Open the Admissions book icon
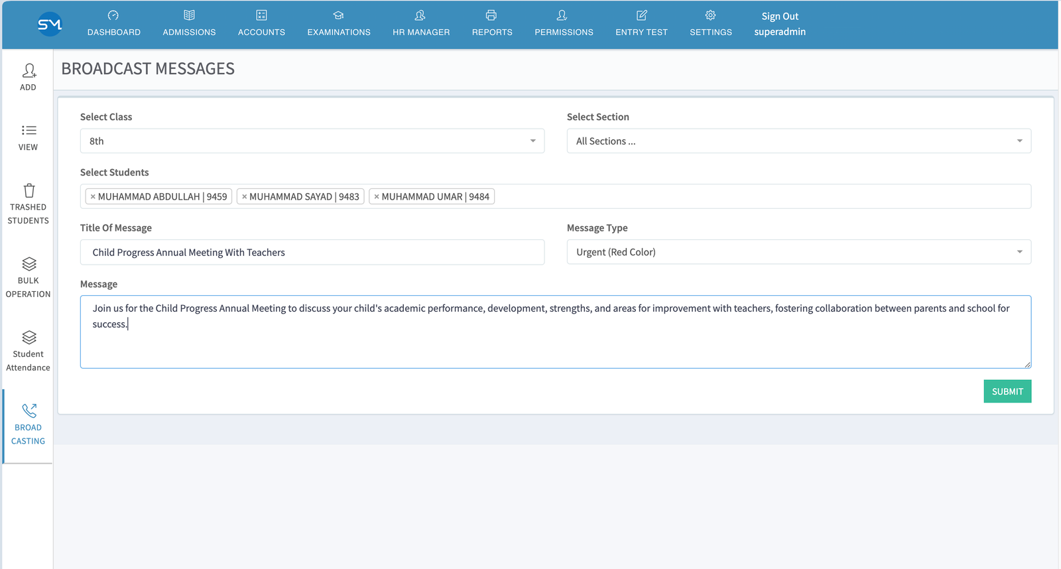The image size is (1061, 569). (x=189, y=15)
